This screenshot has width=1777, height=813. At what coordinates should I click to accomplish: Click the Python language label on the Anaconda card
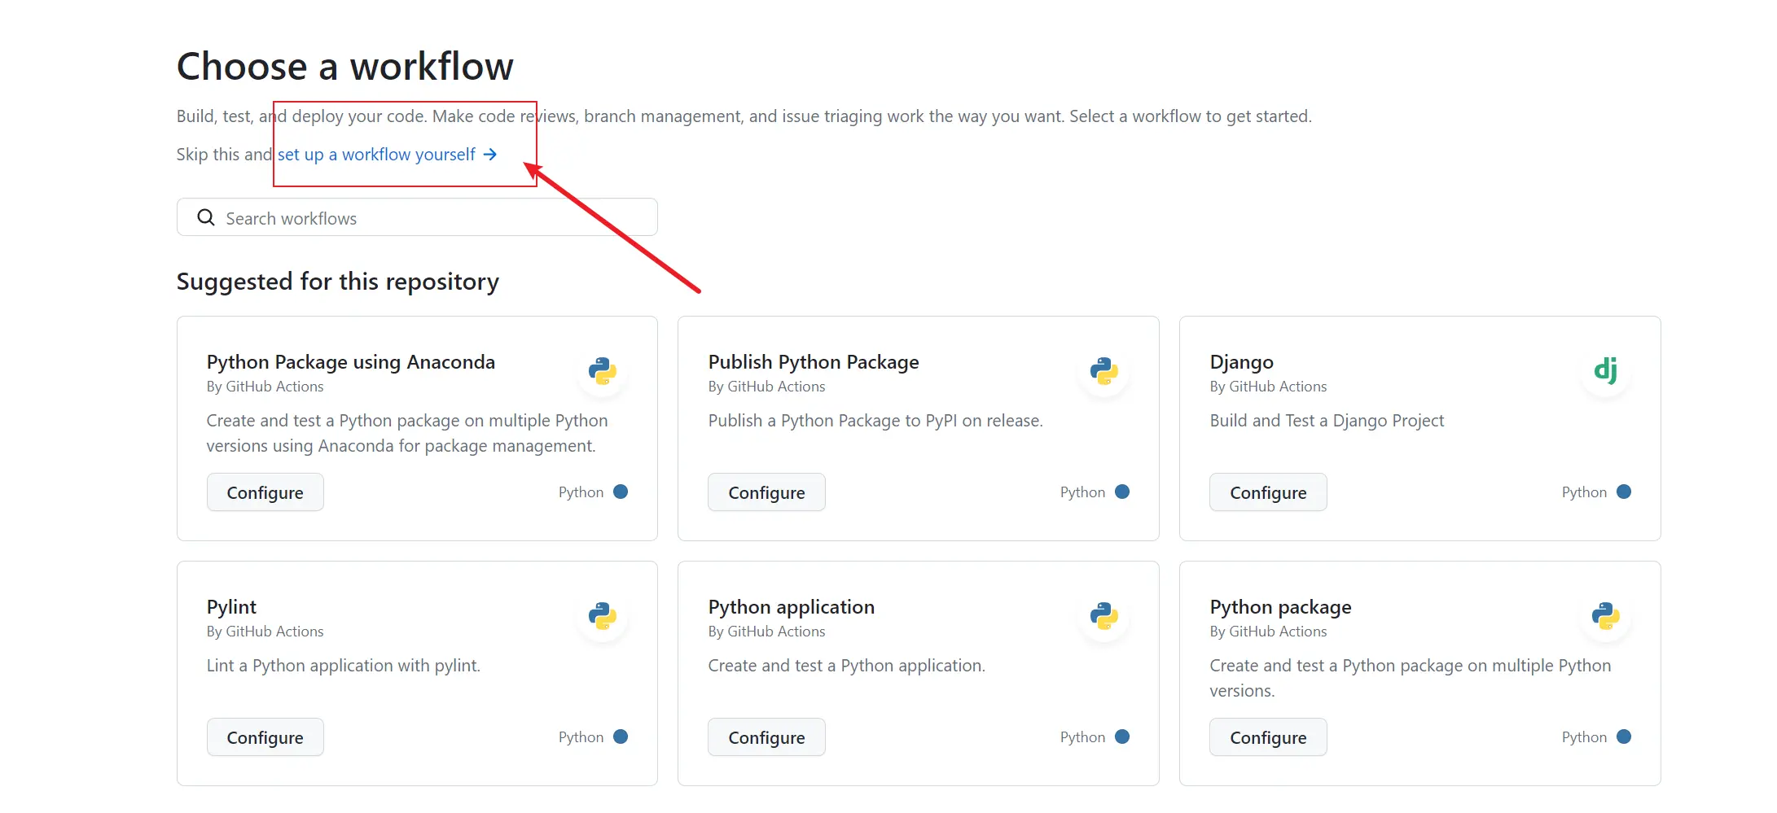pos(581,492)
